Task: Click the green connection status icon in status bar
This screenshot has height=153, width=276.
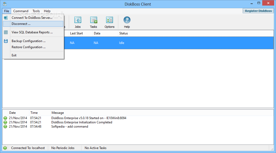Action: click(5, 148)
